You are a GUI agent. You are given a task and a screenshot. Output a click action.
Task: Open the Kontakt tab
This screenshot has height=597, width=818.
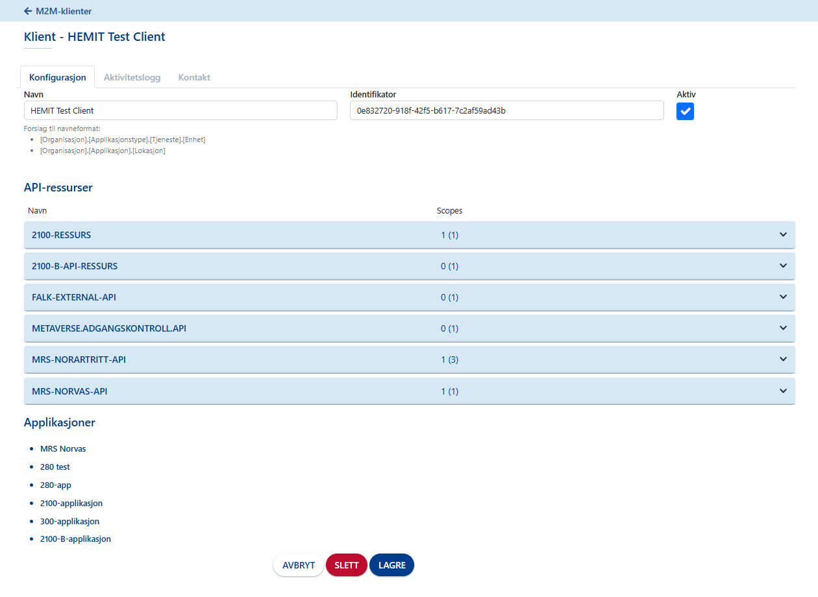tap(194, 77)
